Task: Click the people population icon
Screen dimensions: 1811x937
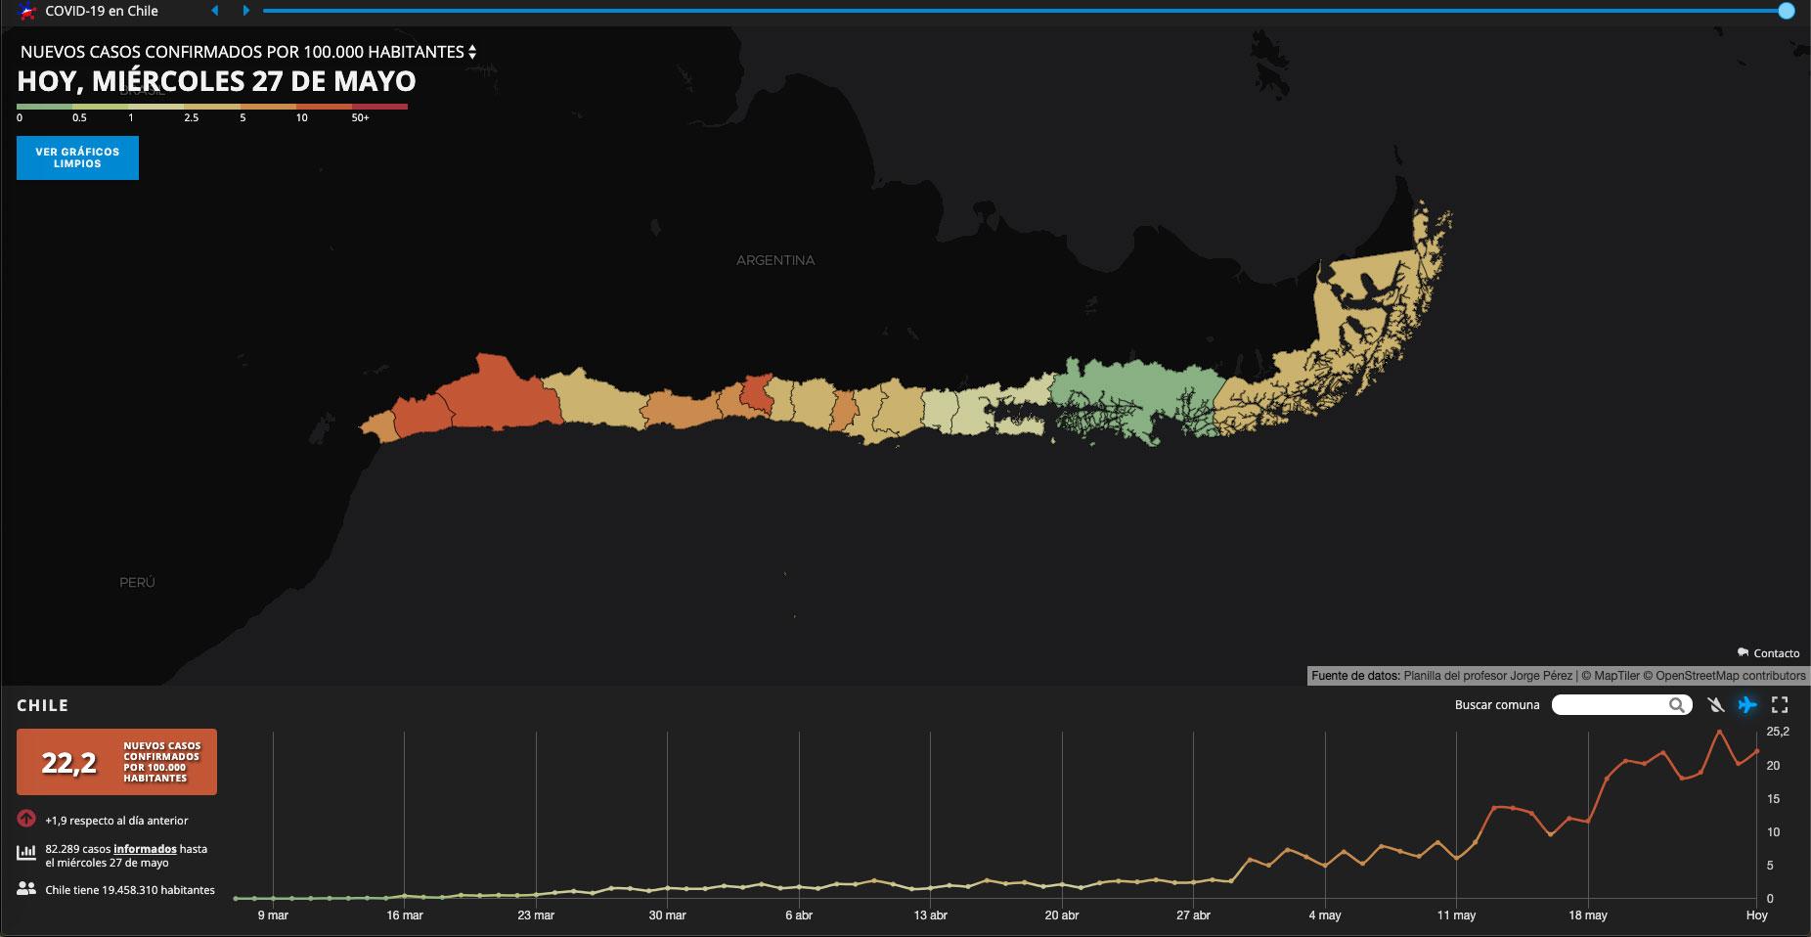Action: click(26, 889)
